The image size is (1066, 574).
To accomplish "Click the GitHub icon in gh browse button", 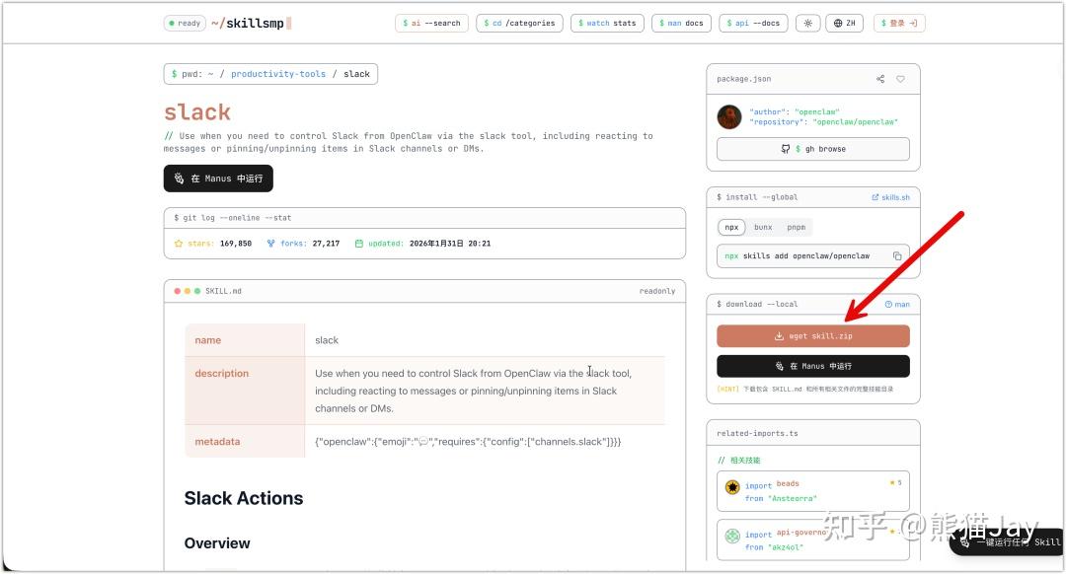I will coord(786,149).
